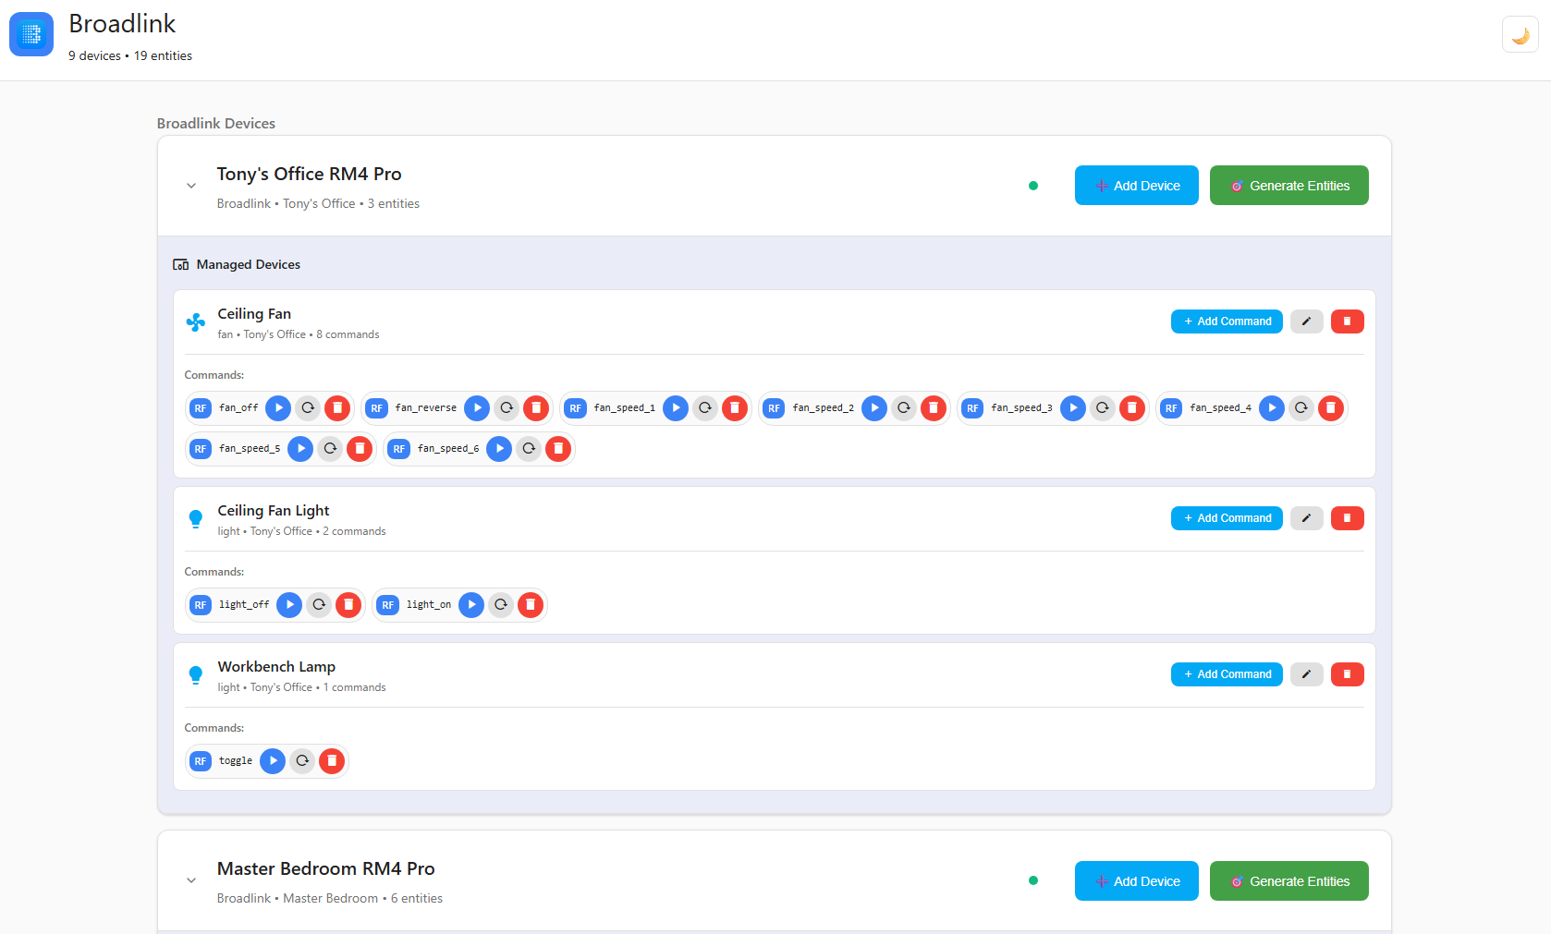
Task: Delete the fan_speed_5 command
Action: 360,448
